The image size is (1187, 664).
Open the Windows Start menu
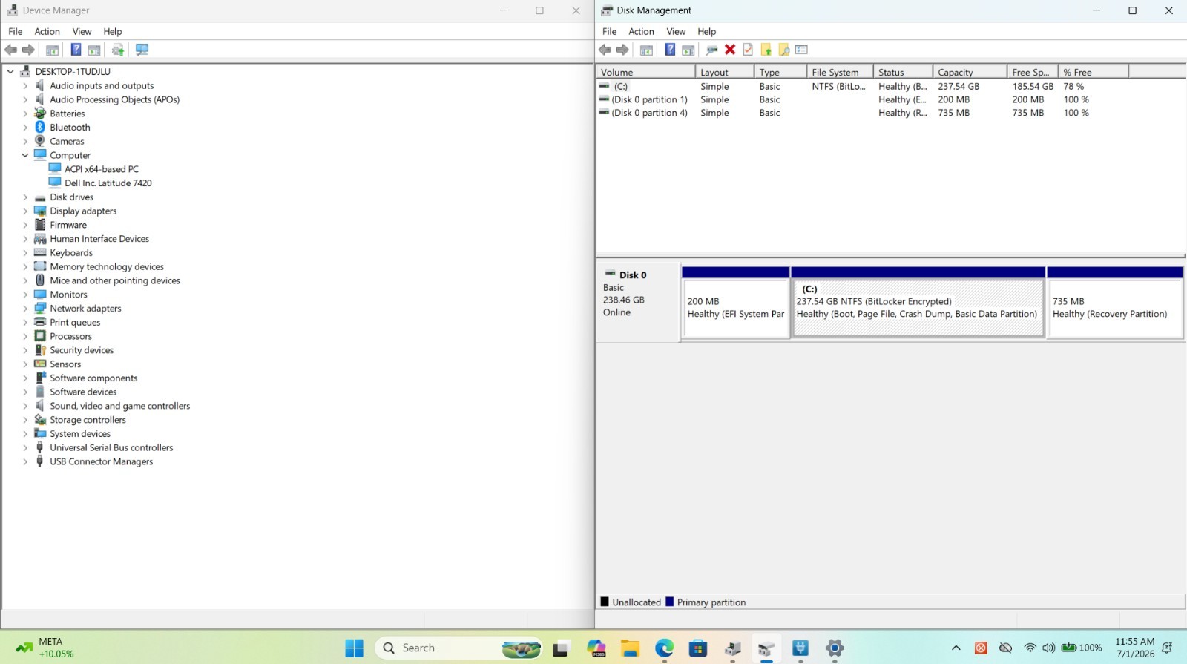point(354,648)
